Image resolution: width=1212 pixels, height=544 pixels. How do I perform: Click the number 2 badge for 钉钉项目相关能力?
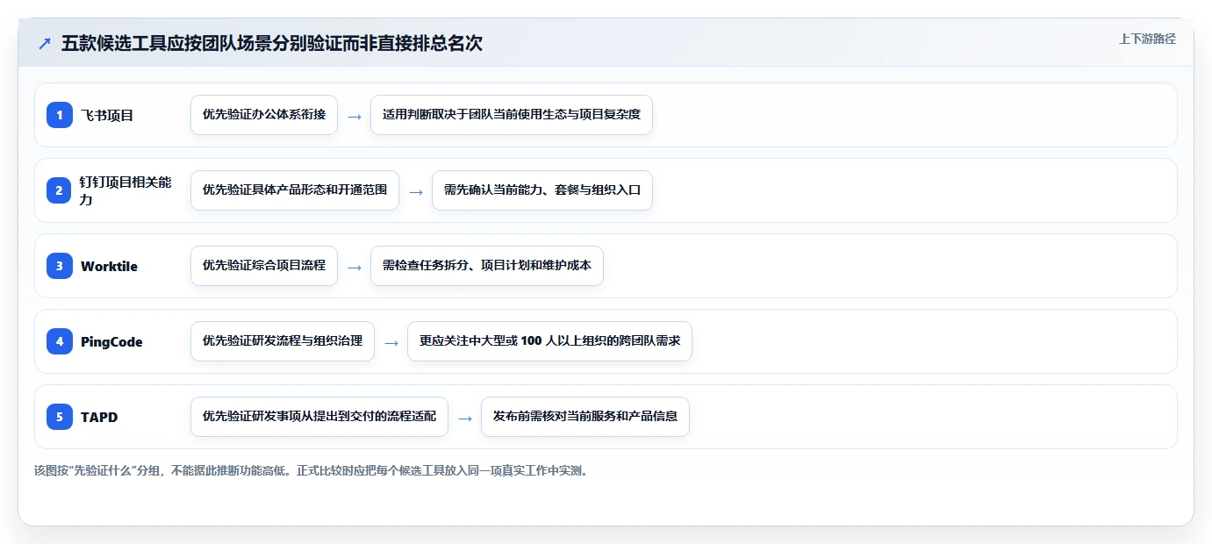pos(60,190)
